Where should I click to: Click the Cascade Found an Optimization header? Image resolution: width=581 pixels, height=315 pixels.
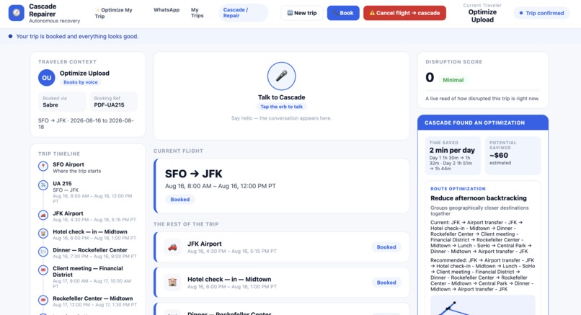483,123
